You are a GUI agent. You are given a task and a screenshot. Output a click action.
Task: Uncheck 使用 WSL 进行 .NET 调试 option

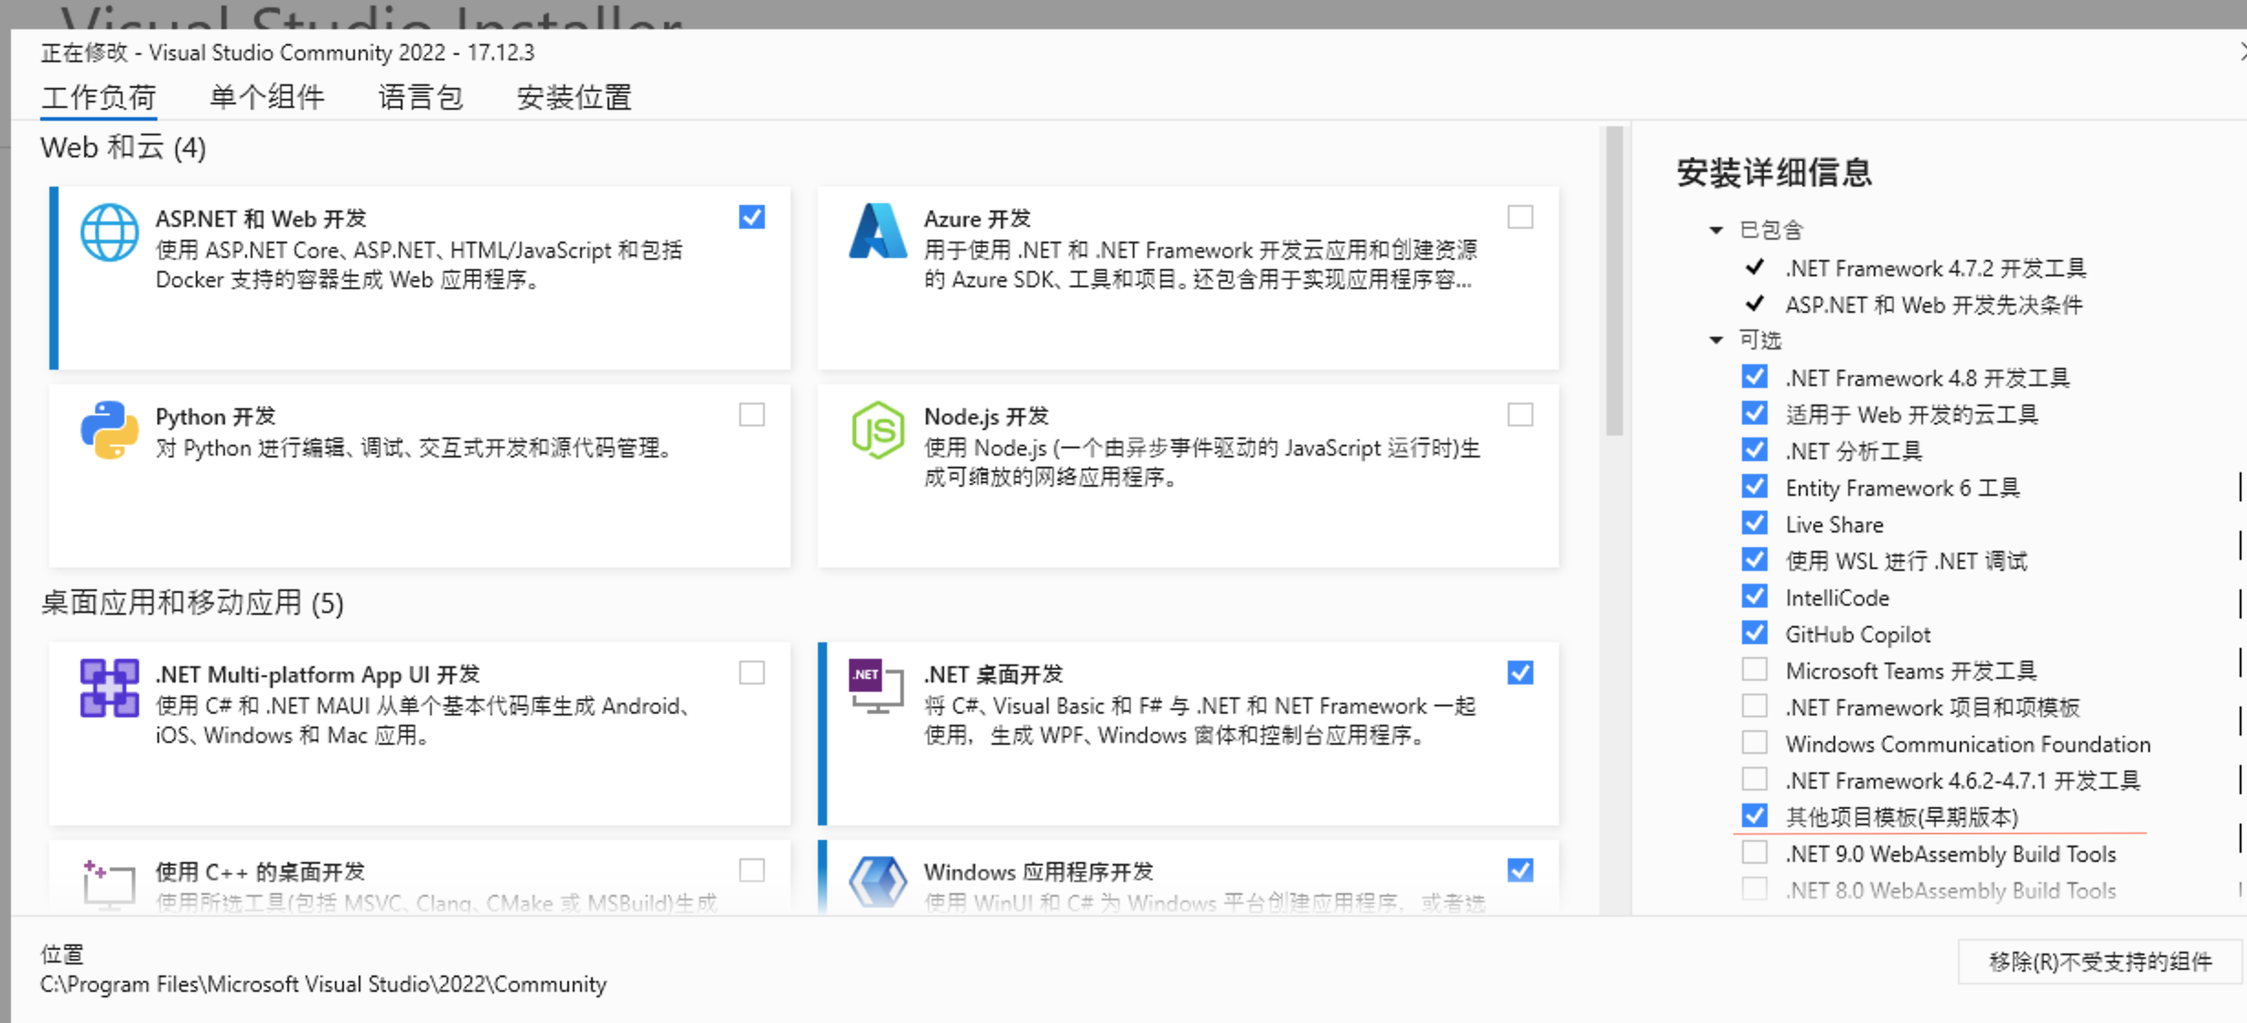1755,560
